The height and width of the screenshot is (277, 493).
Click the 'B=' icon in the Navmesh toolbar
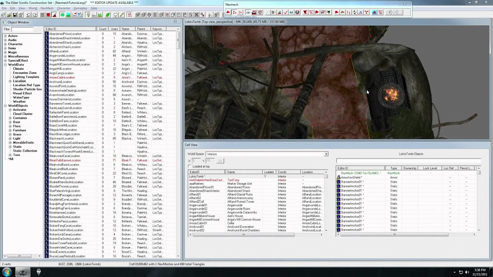pos(273,12)
